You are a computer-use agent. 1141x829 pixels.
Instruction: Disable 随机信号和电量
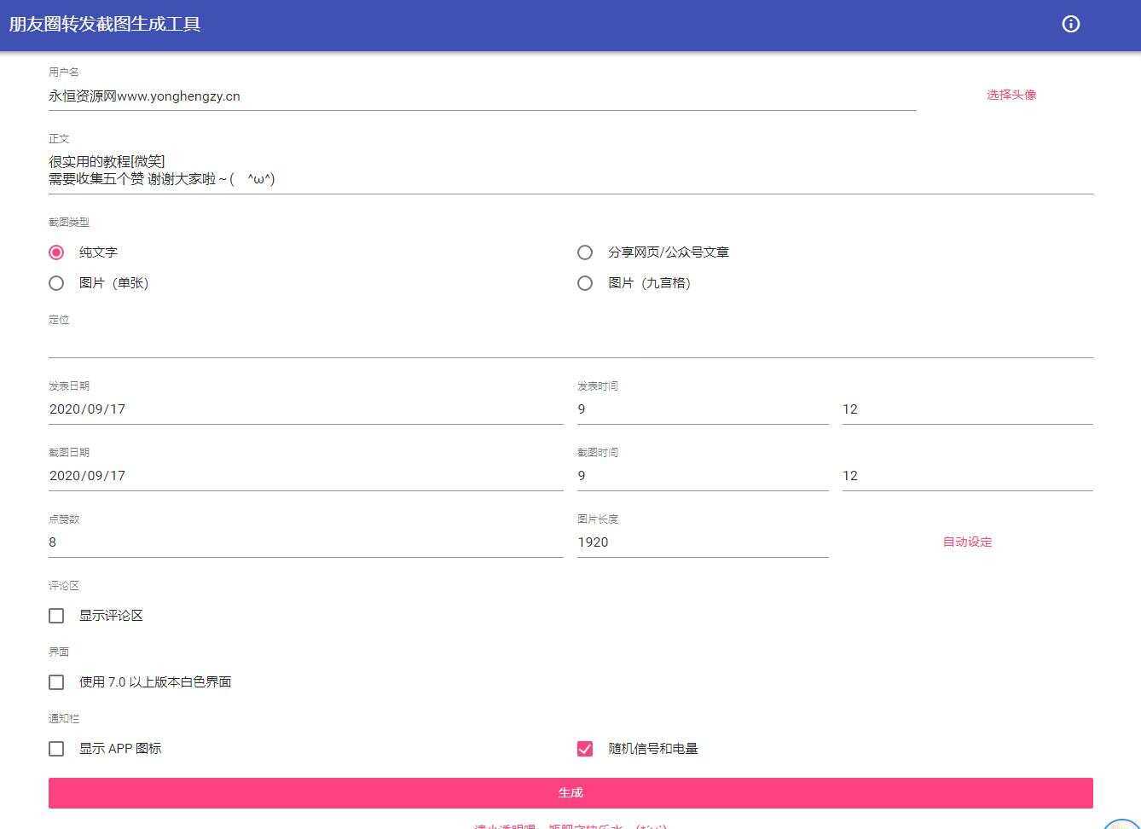(x=585, y=748)
